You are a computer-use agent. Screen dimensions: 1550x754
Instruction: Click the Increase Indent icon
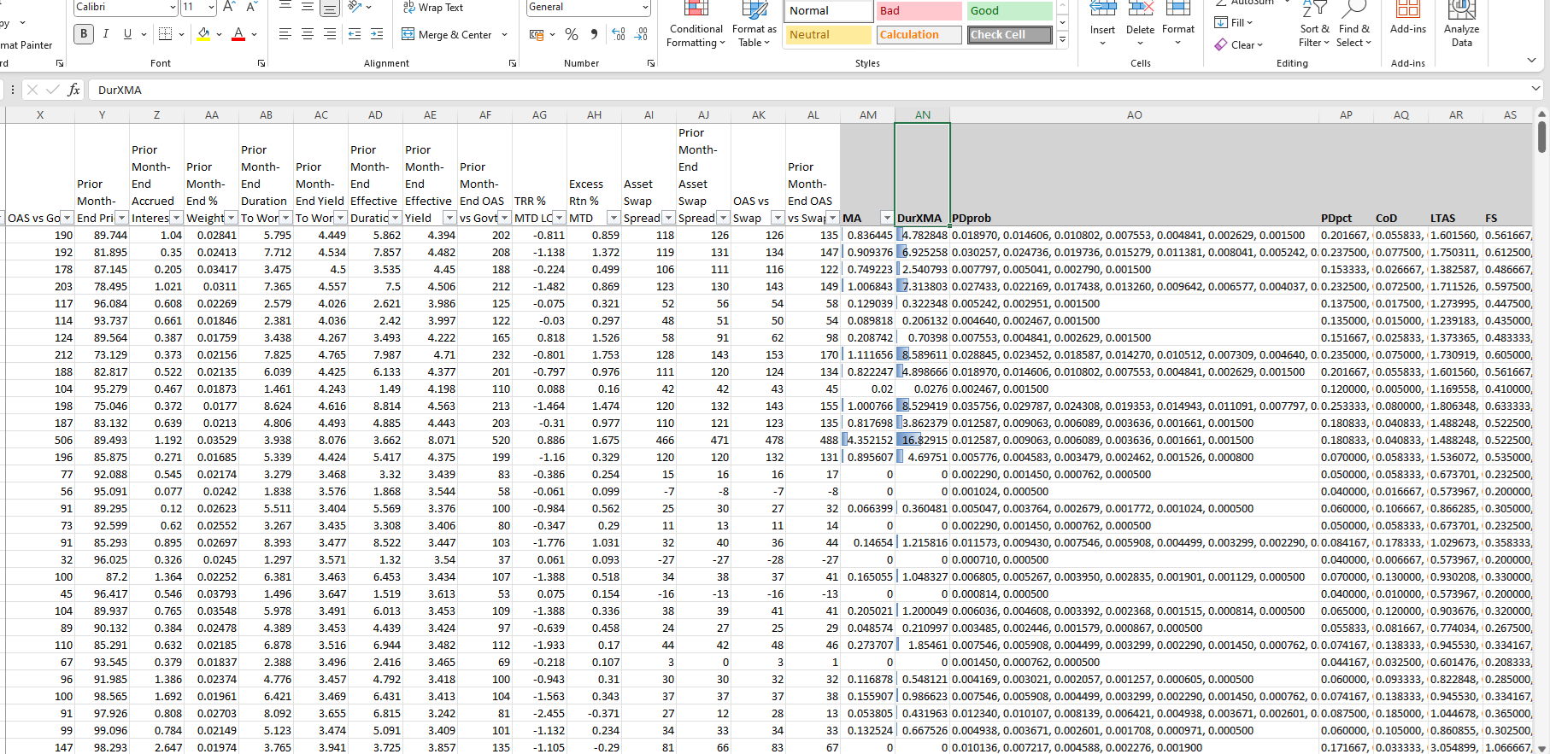(377, 34)
